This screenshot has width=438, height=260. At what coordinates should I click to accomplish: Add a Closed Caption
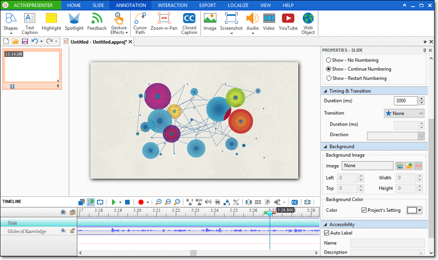click(x=189, y=22)
